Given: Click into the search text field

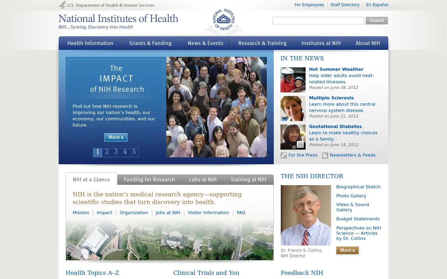Looking at the screenshot, I should [x=318, y=21].
